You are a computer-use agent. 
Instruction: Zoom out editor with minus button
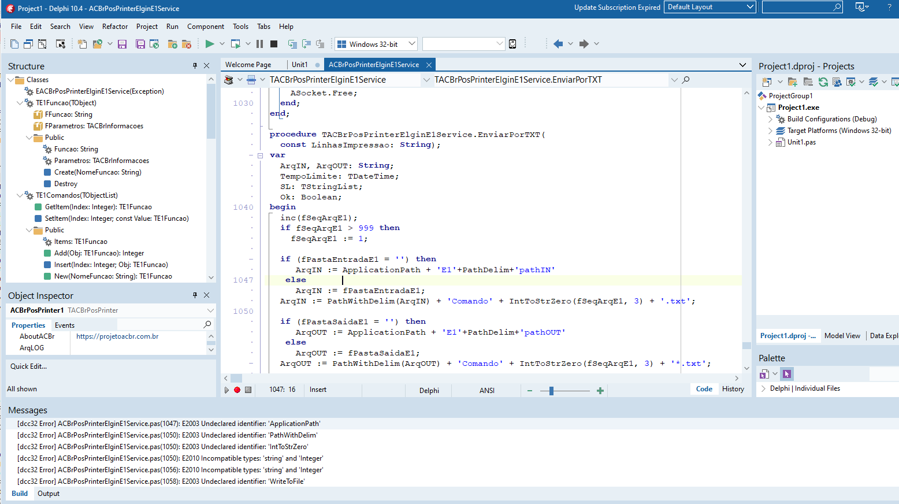[530, 391]
